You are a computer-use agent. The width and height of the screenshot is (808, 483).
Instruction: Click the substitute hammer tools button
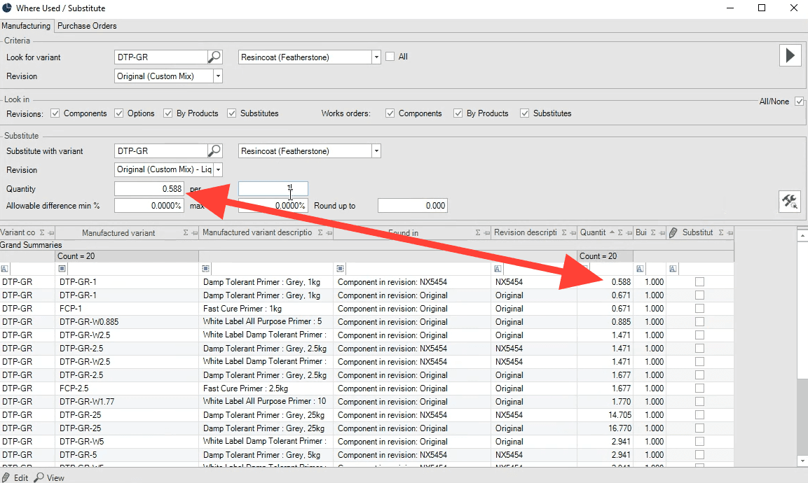[790, 202]
